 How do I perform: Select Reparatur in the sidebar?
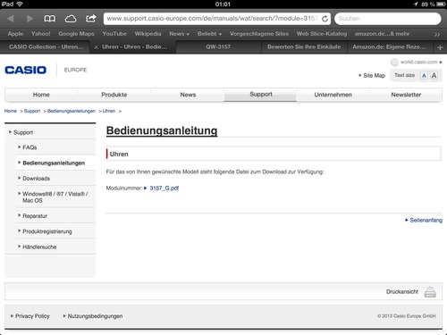[x=35, y=216]
